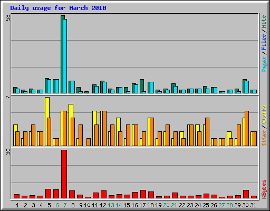Click the orange Sites bar for day 25
This screenshot has width=270, height=211.
coord(207,132)
